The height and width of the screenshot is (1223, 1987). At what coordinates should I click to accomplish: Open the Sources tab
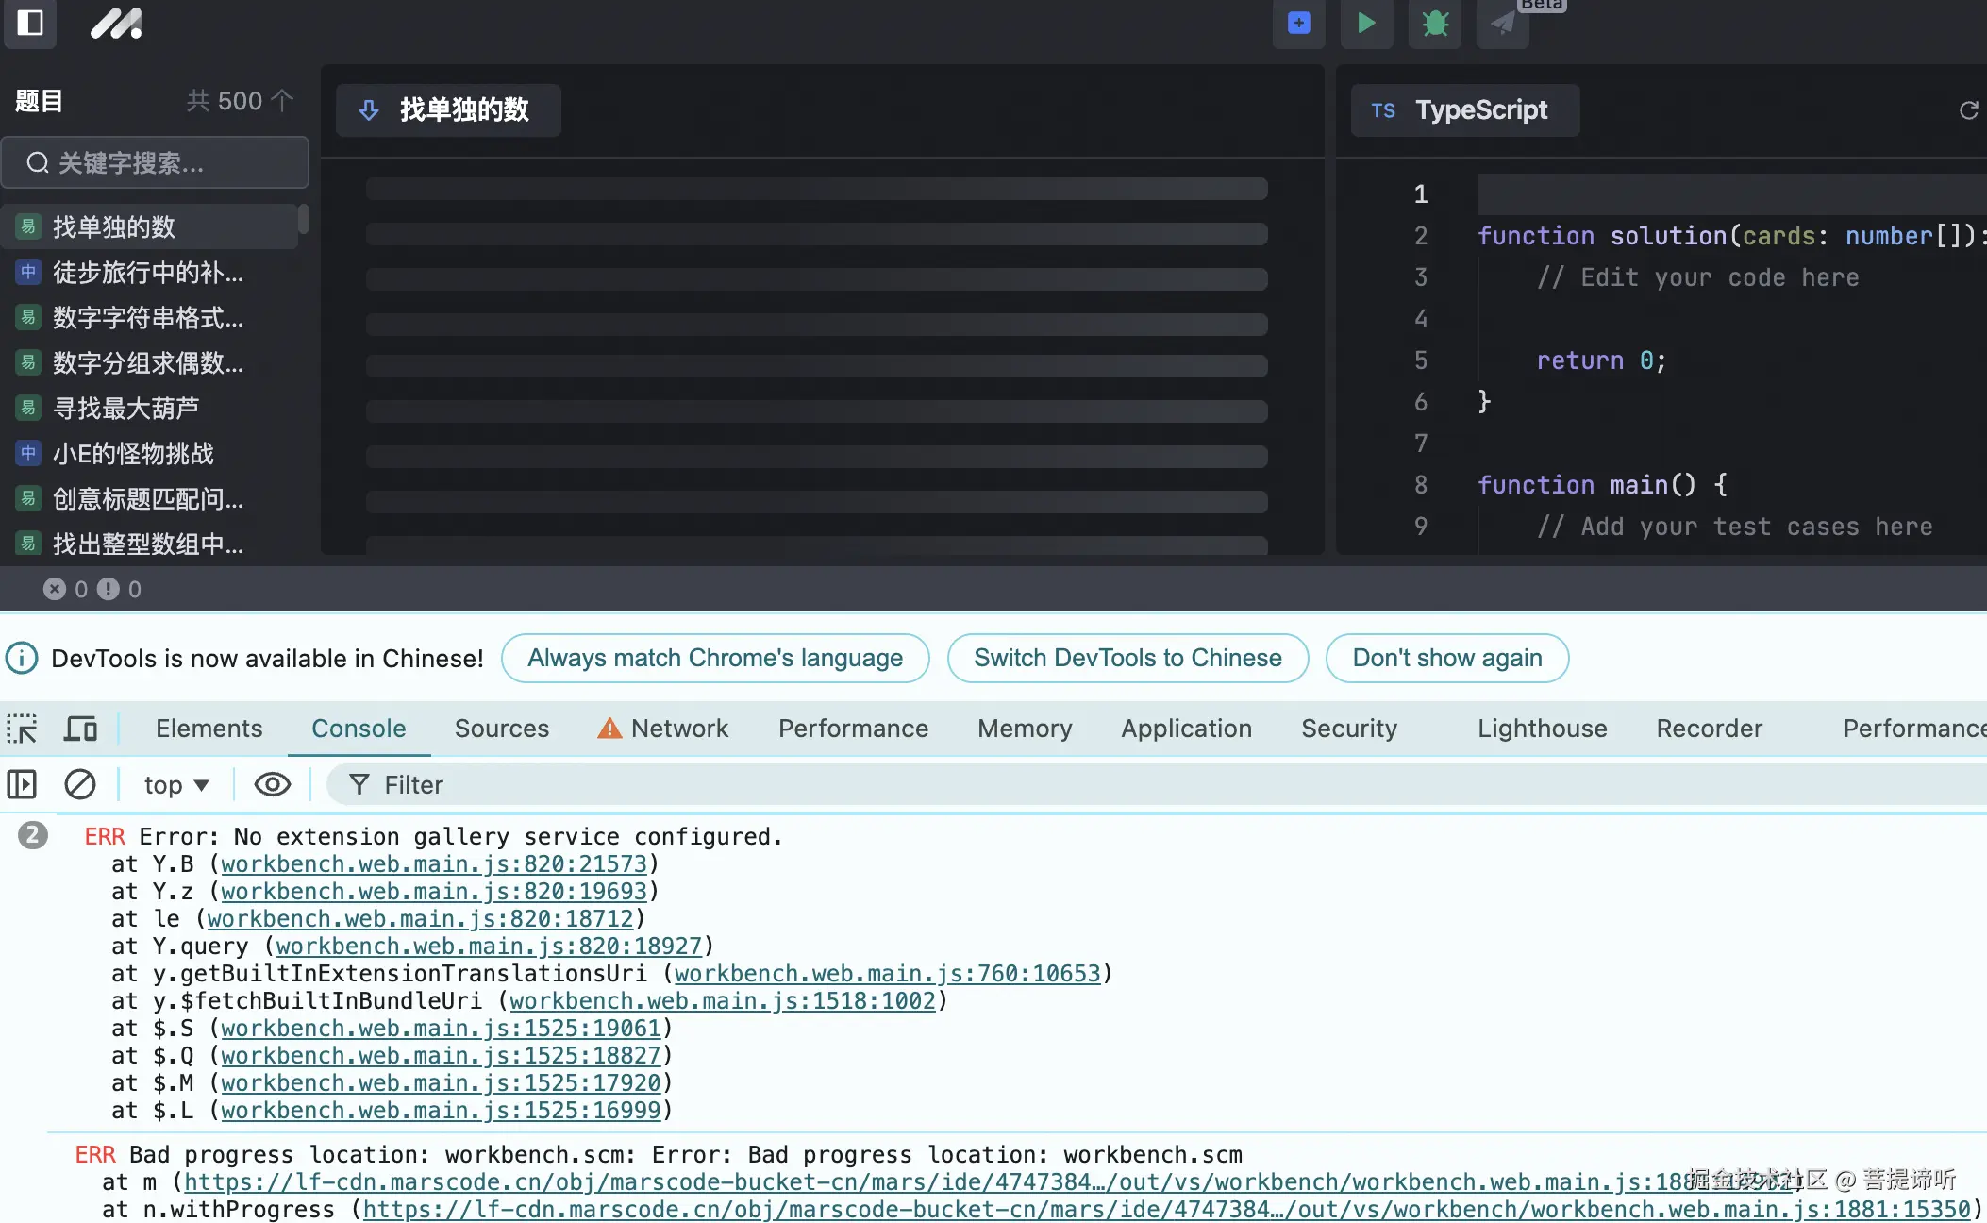(501, 729)
